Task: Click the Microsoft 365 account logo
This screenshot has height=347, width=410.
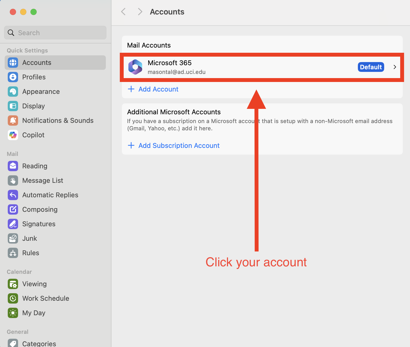Action: [135, 67]
